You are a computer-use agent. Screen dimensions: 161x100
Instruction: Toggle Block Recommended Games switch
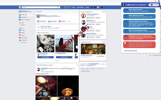tap(126, 30)
